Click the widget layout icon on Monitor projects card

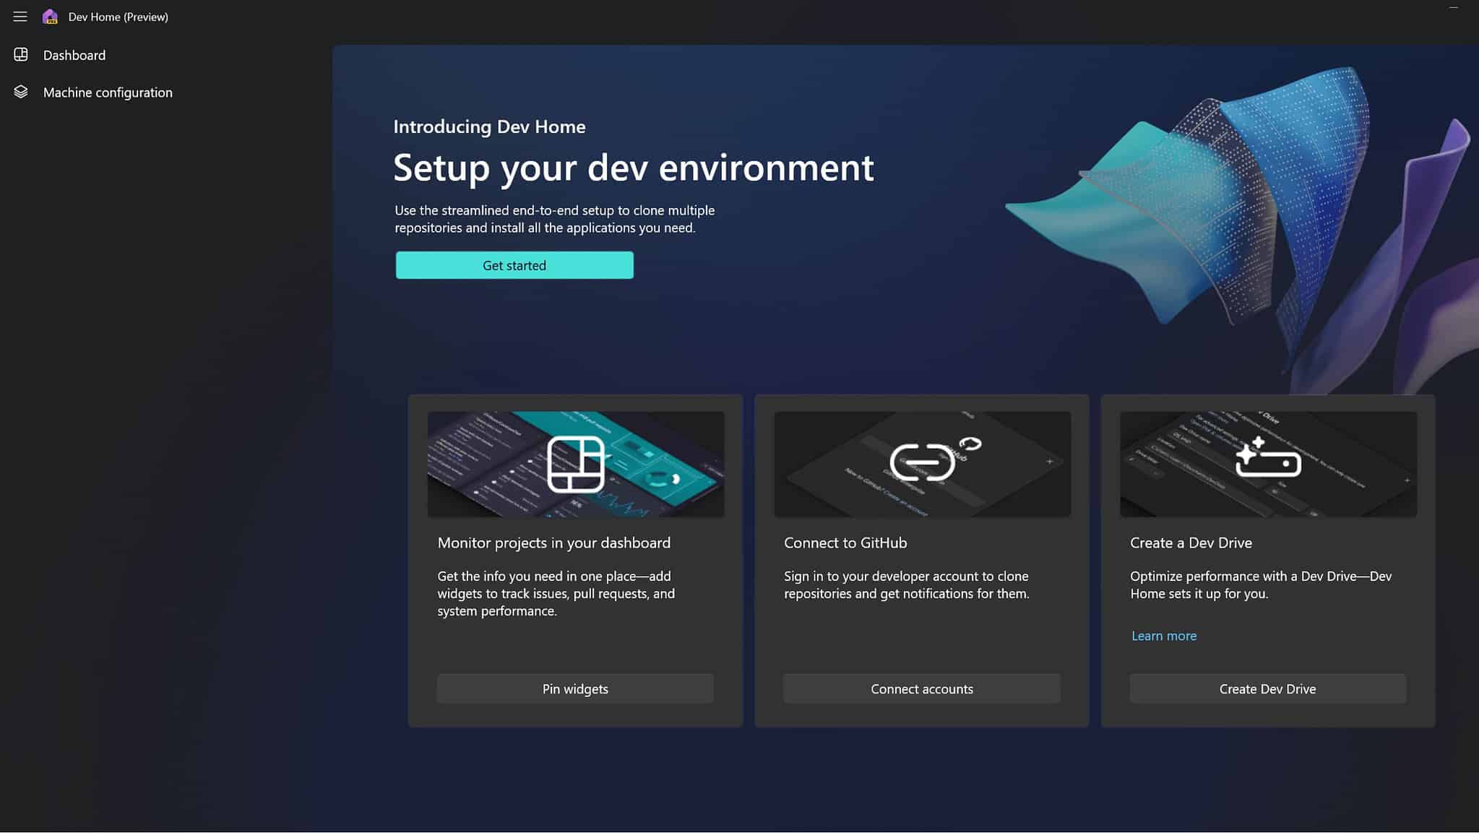pyautogui.click(x=576, y=465)
